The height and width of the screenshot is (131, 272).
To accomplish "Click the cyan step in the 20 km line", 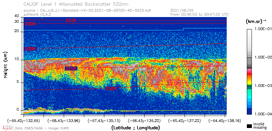I will tap(183, 29).
